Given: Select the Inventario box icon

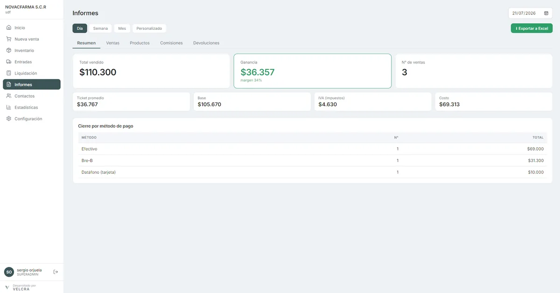Looking at the screenshot, I should tap(9, 50).
